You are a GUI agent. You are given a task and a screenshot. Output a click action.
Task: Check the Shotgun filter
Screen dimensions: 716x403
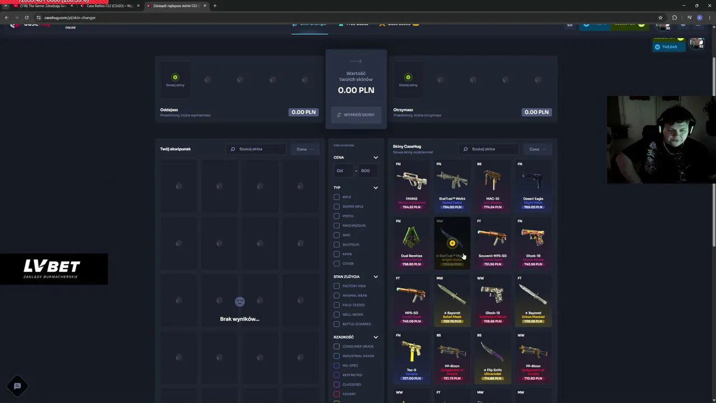coord(336,245)
